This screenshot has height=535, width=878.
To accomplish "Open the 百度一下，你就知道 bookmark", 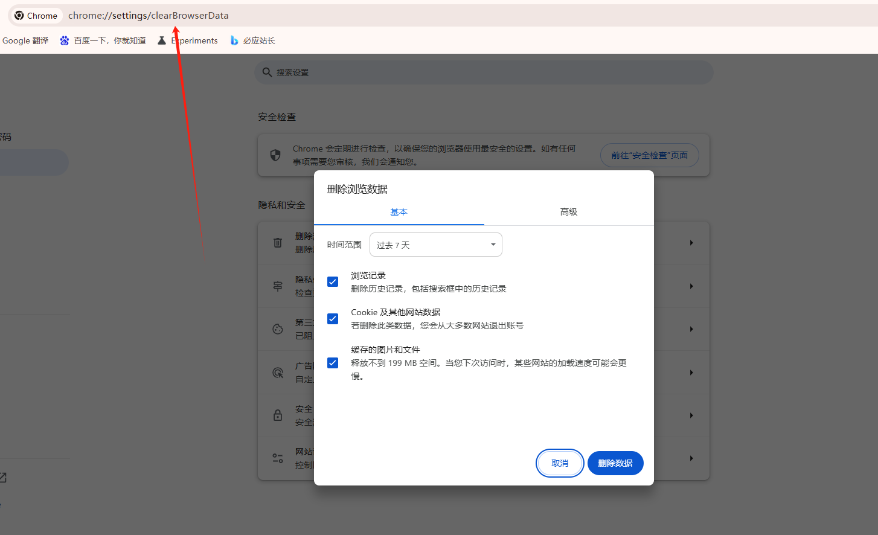I will coord(103,40).
